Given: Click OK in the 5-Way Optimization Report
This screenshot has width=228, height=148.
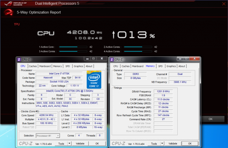Looking at the screenshot, I should tap(211, 119).
